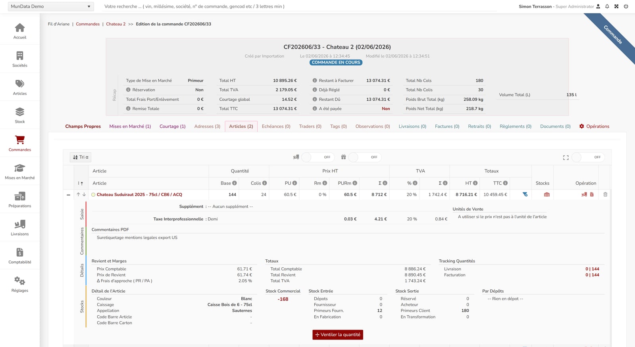
Task: Toggle the fullscreen OFF switch
Action: pos(589,157)
